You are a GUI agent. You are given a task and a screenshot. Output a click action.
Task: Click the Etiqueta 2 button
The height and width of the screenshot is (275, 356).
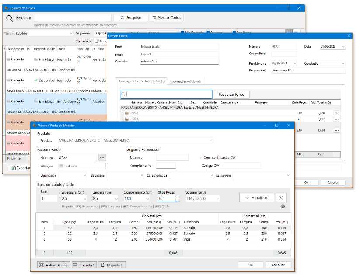[112, 265]
